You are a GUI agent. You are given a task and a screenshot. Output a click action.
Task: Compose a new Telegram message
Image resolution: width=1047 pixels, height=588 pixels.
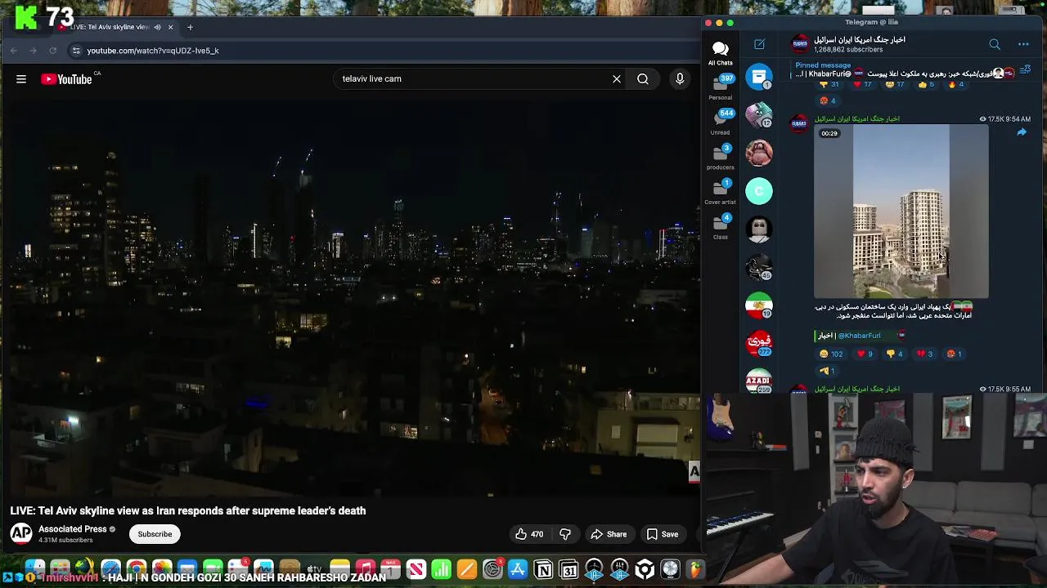point(759,44)
